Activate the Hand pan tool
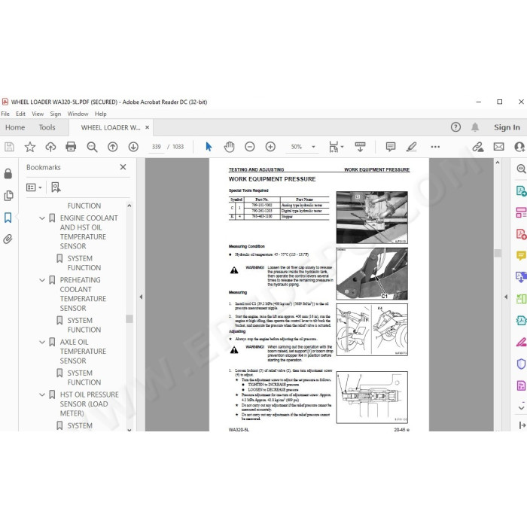This screenshot has height=527, width=527. click(x=229, y=147)
